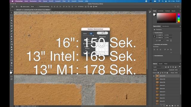Select the Pen tool

pyautogui.click(x=12, y=52)
